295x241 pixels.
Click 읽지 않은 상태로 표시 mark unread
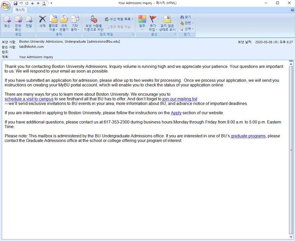click(167, 23)
